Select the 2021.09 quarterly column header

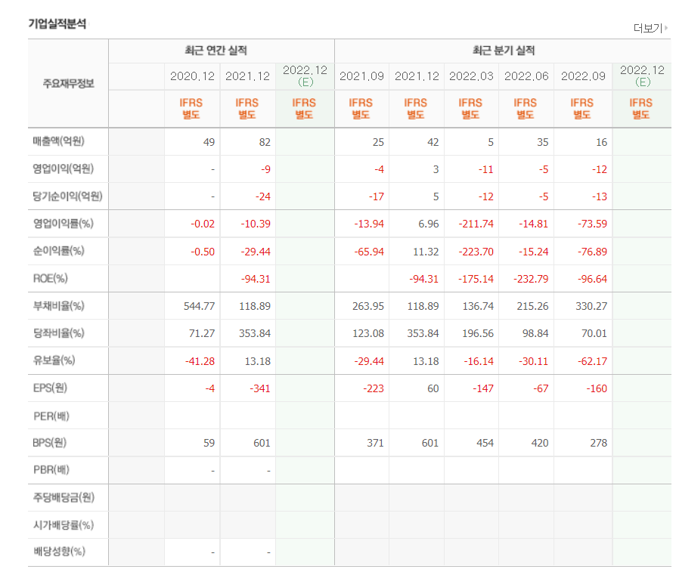tap(361, 76)
